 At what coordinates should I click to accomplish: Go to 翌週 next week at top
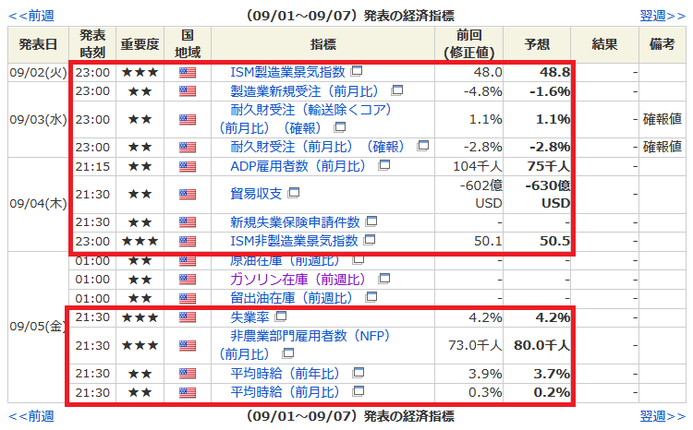click(663, 16)
